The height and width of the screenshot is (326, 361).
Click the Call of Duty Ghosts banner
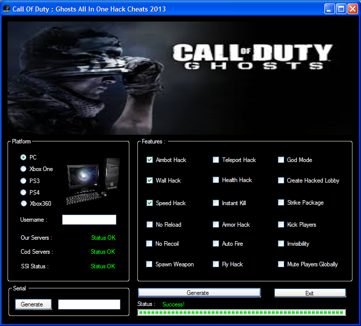(x=180, y=78)
